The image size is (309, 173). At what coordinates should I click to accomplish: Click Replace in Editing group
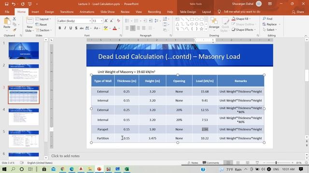tap(271, 25)
